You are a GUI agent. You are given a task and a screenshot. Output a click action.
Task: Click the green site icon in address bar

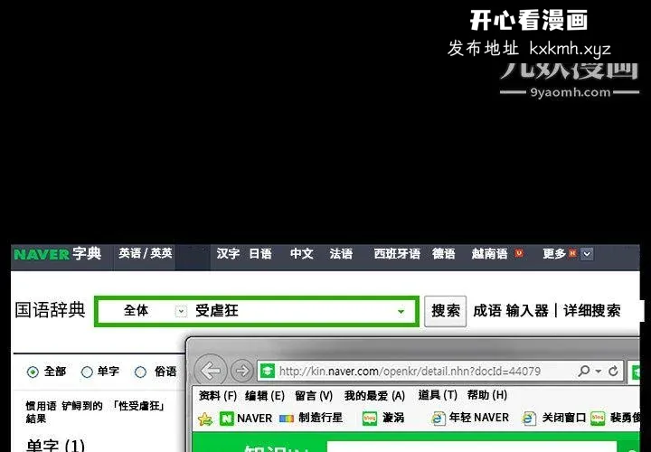(x=268, y=371)
